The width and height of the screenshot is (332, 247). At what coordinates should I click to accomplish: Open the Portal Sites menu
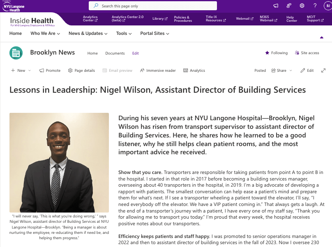coord(154,33)
